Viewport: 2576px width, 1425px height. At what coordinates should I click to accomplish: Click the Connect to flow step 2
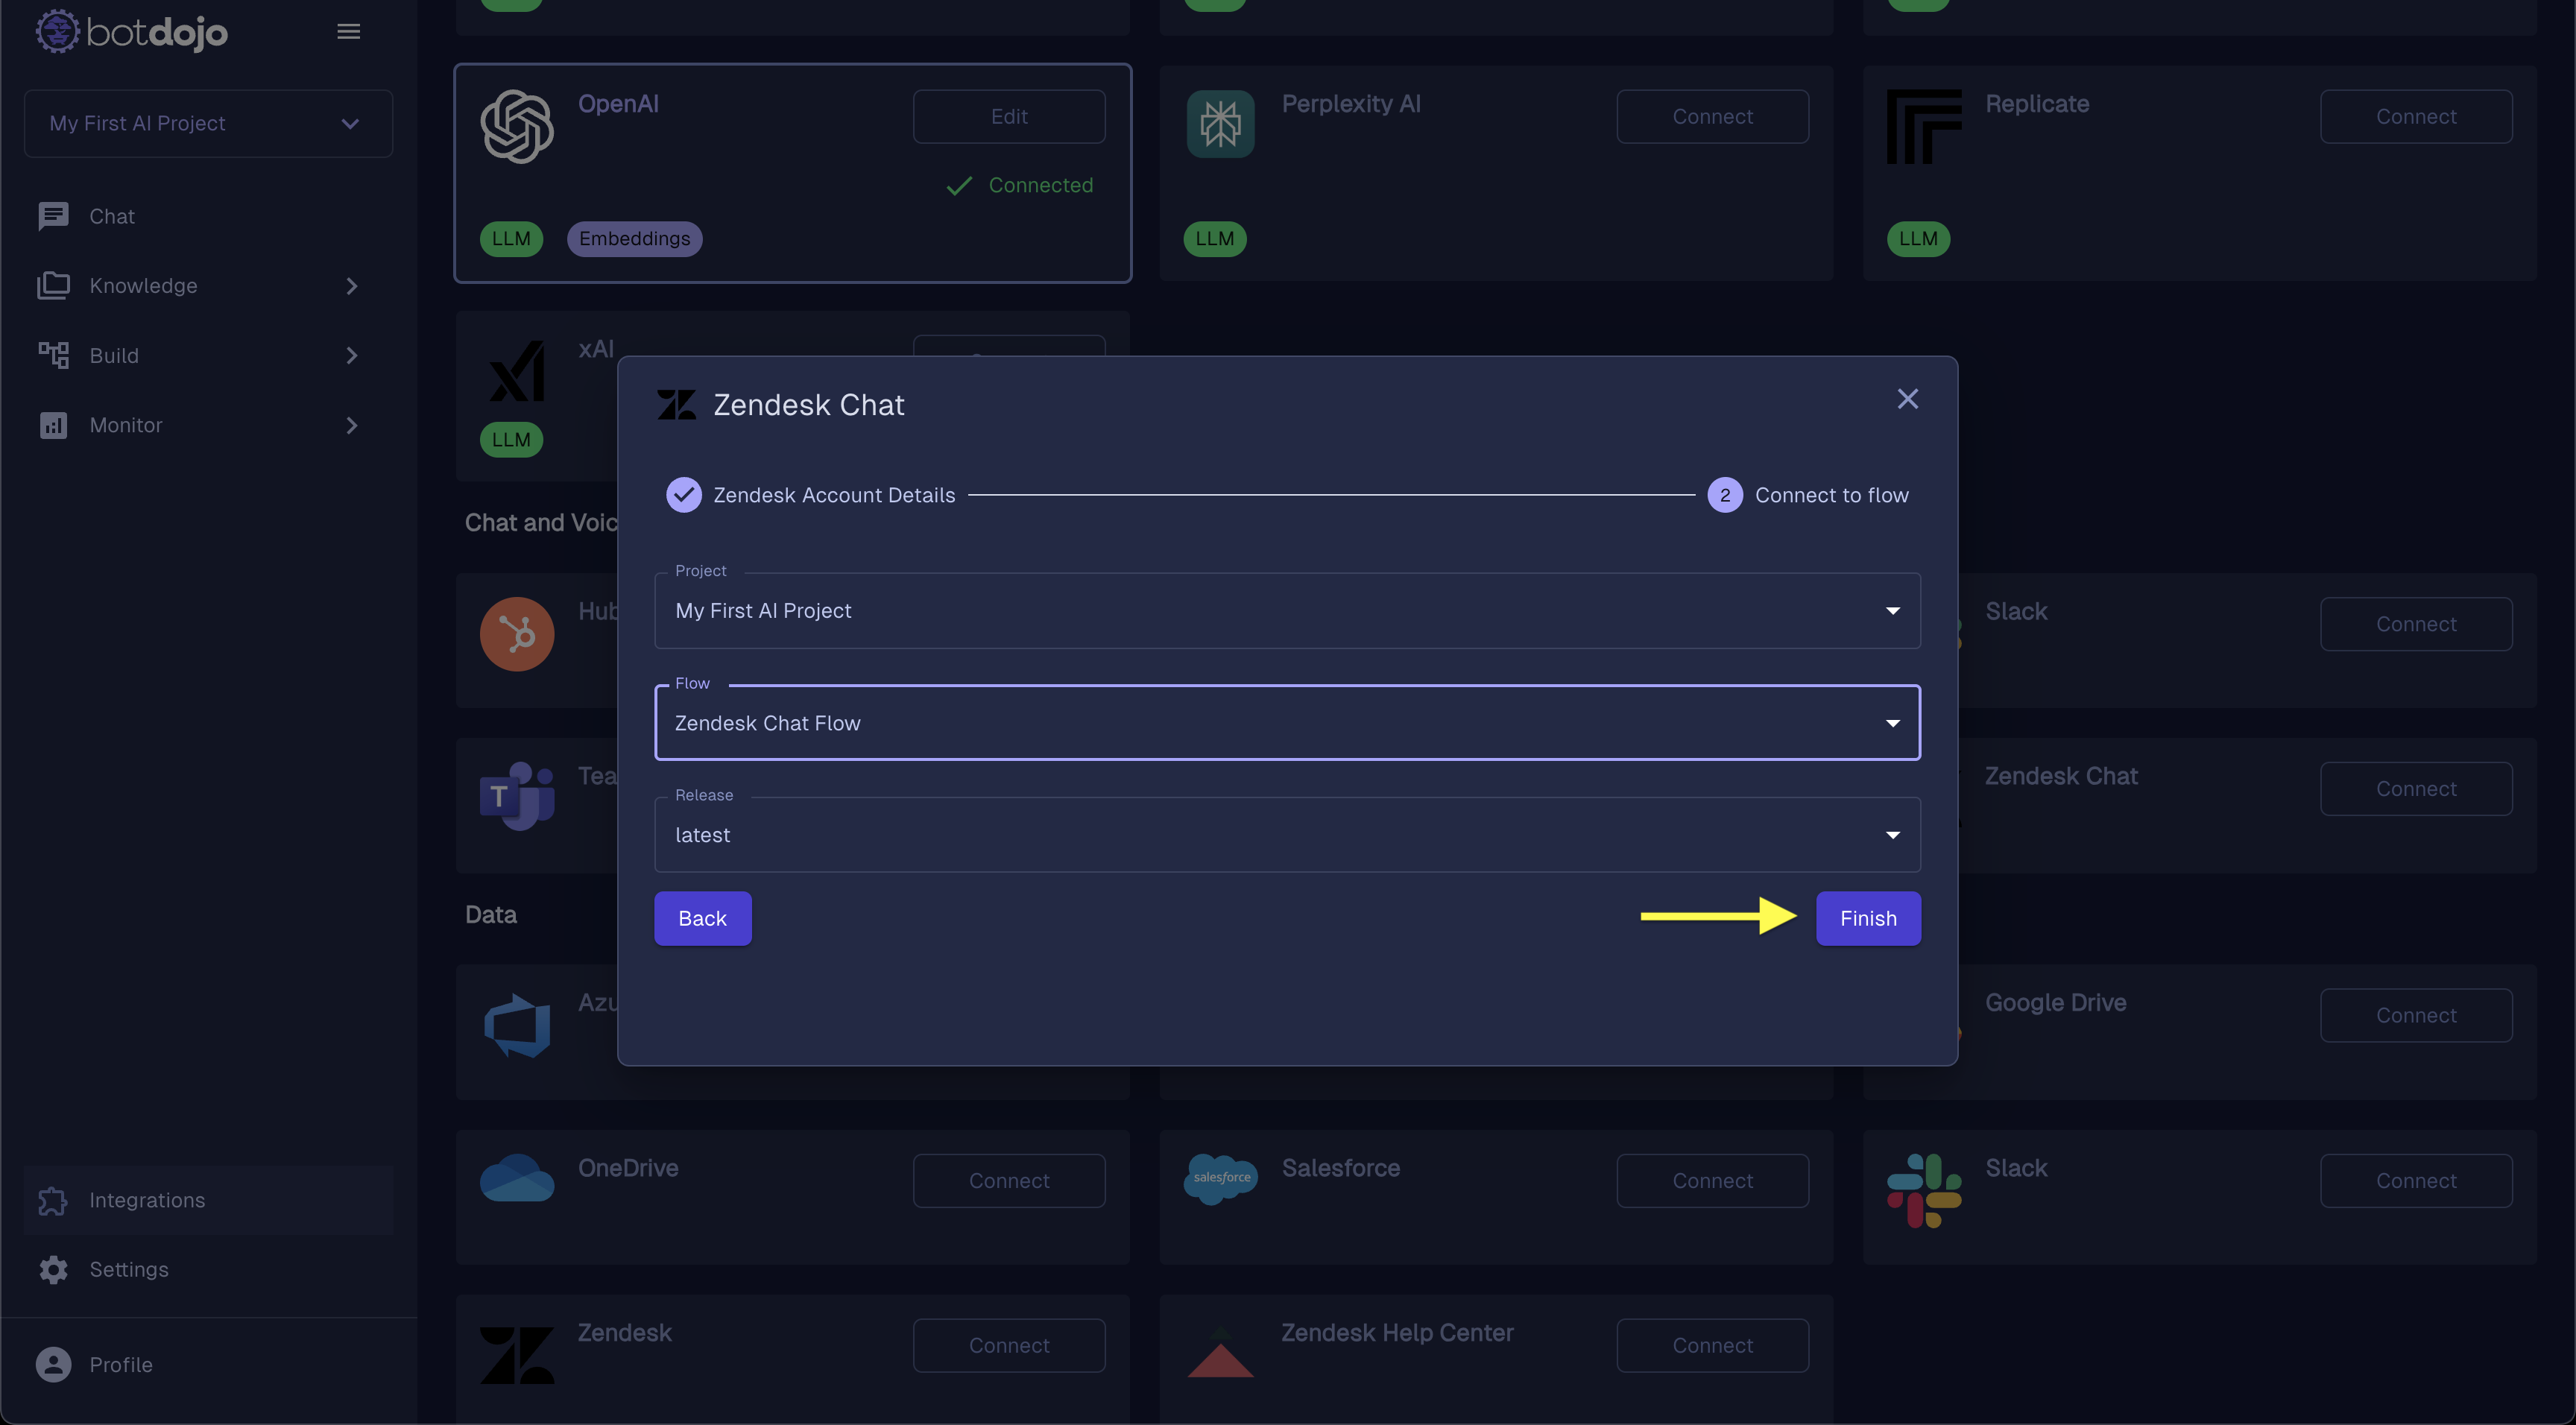click(1808, 495)
